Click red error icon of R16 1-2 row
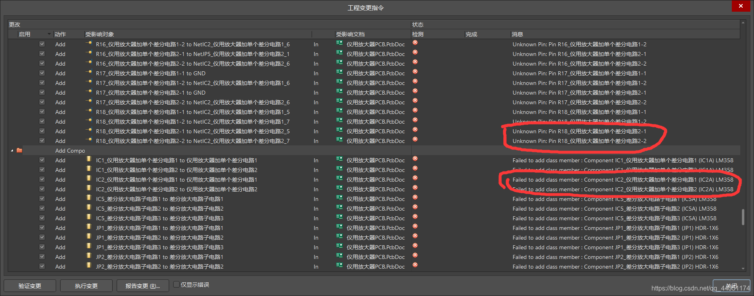This screenshot has width=754, height=296. coord(415,43)
